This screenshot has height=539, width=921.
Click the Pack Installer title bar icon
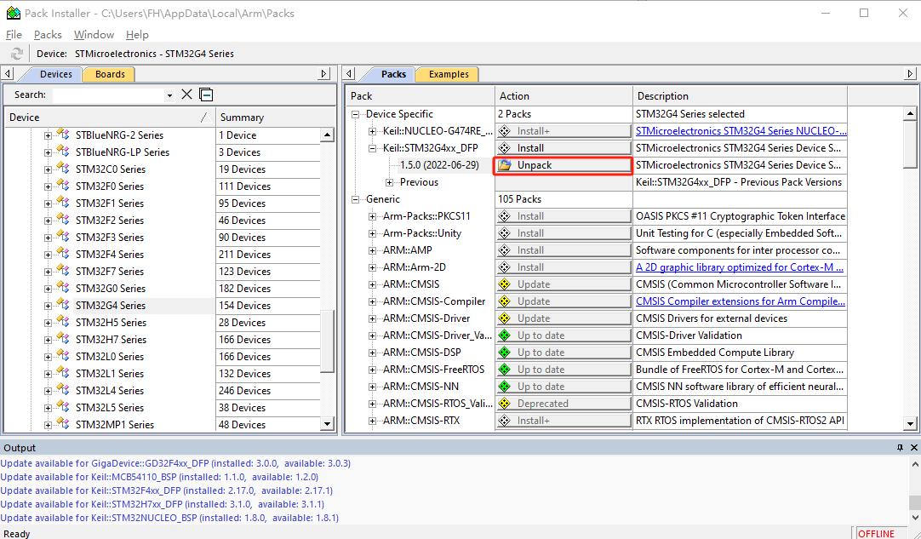[13, 13]
